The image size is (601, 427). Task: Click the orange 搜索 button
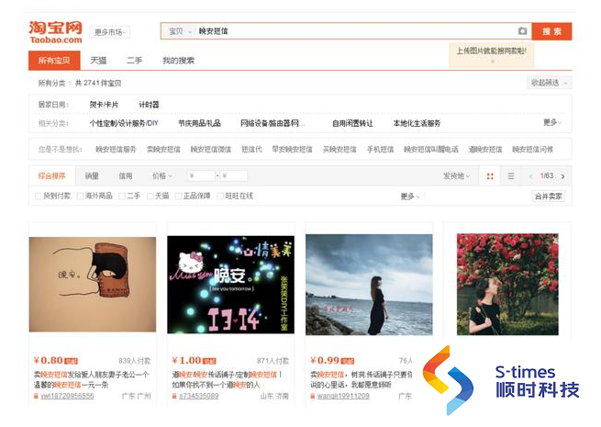551,31
